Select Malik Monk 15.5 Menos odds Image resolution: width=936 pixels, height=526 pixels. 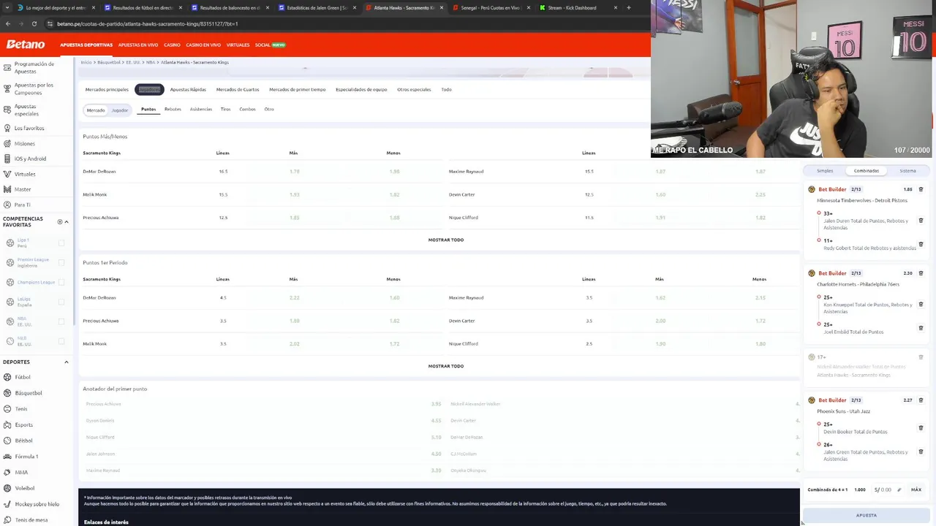coord(394,194)
